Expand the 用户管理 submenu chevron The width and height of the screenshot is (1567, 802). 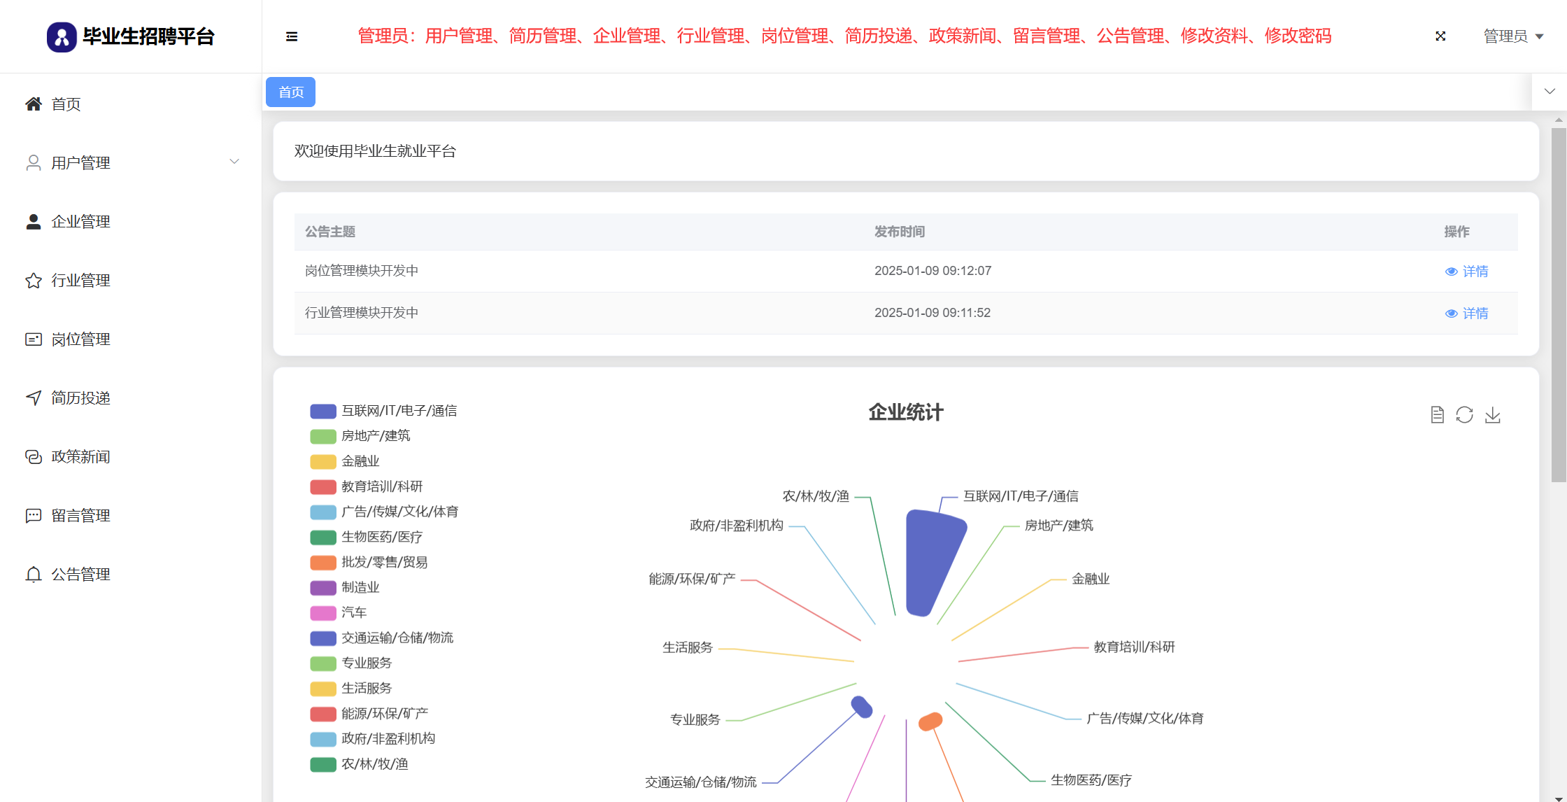[x=234, y=162]
